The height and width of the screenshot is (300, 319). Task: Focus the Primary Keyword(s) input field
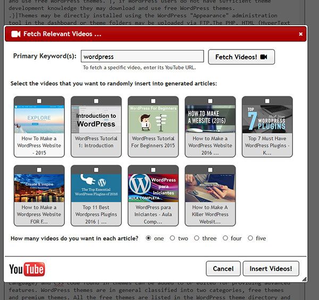142,56
